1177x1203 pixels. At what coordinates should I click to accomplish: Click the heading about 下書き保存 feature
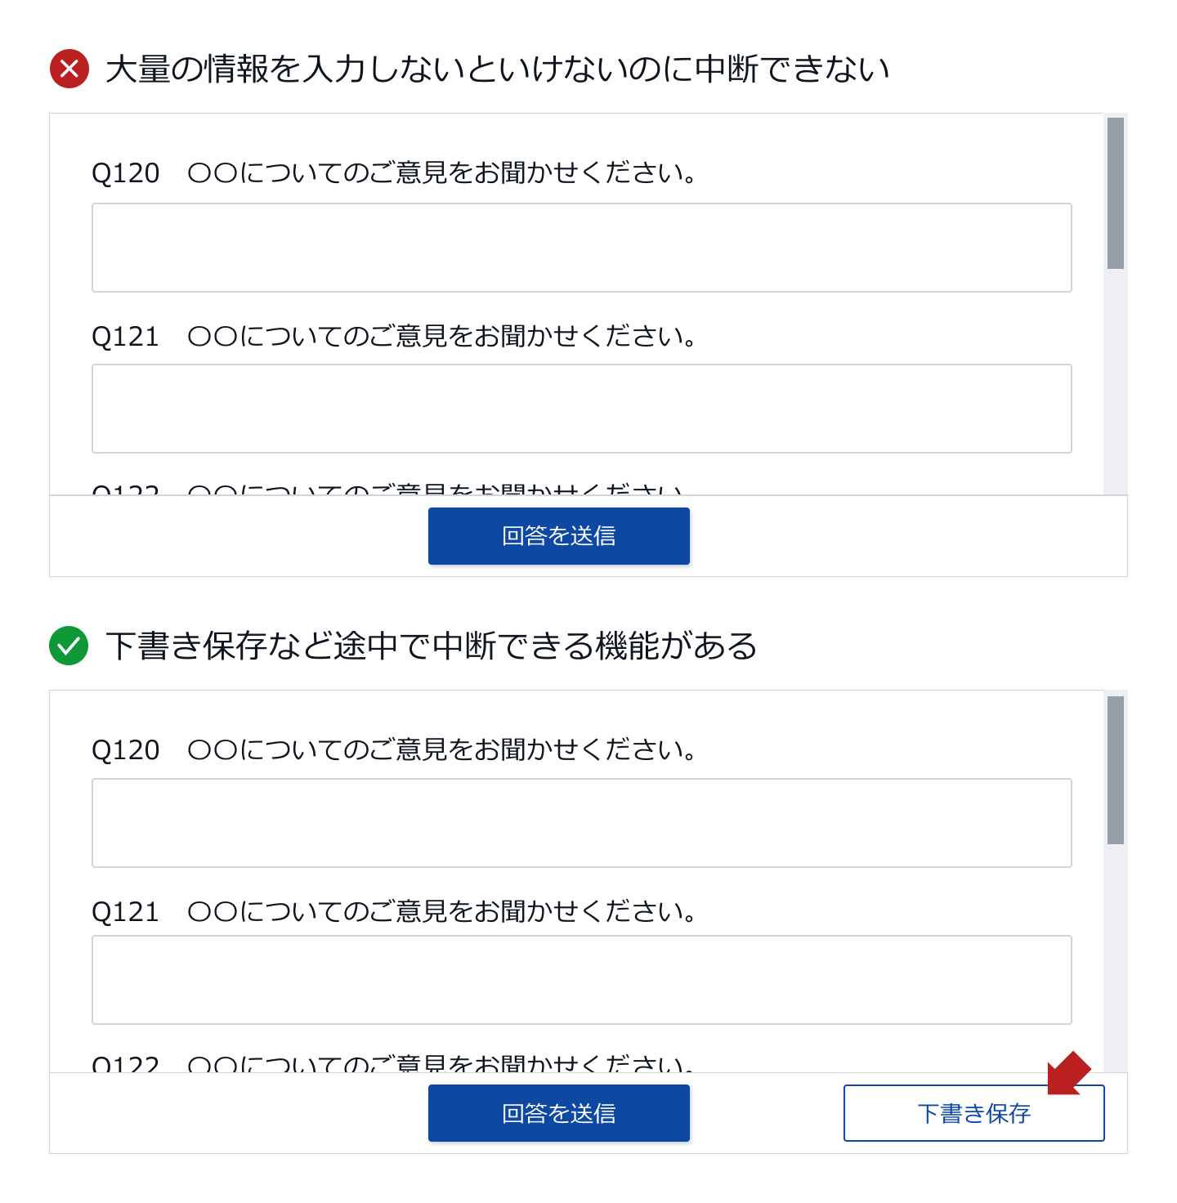[435, 646]
